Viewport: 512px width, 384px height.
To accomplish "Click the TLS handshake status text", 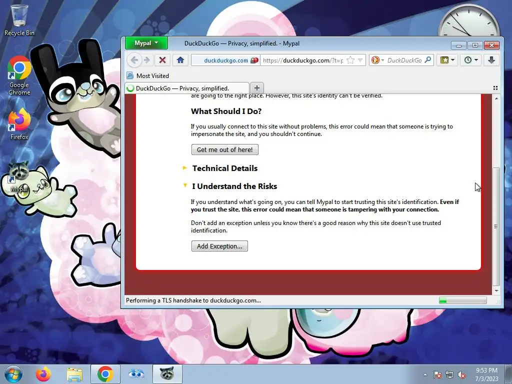I will [193, 300].
